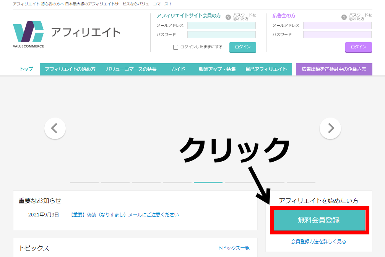Screen dimensions: 385x257
Task: Click 広告主の方 heading
Action: (x=284, y=16)
